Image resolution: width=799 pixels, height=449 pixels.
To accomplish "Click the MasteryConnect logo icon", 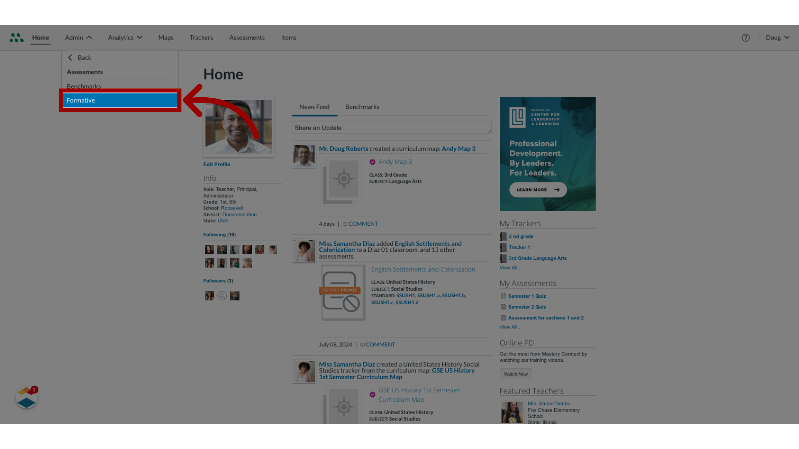I will (x=16, y=37).
